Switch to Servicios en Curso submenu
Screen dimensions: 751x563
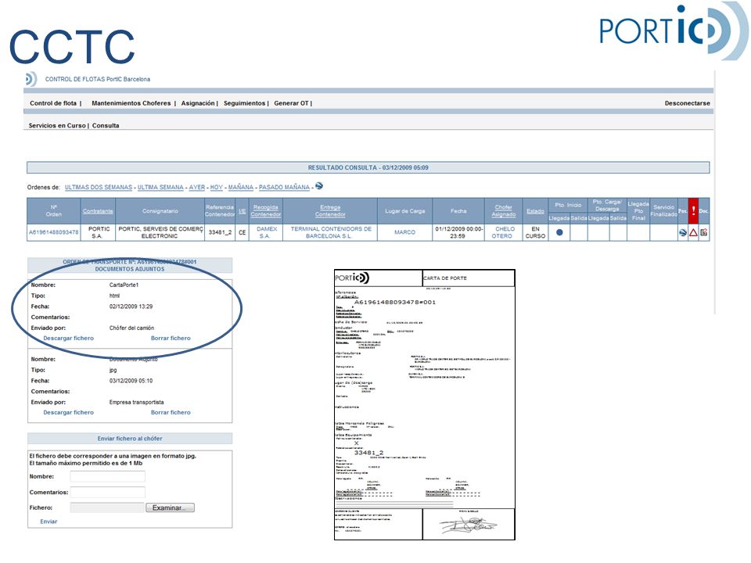point(57,125)
